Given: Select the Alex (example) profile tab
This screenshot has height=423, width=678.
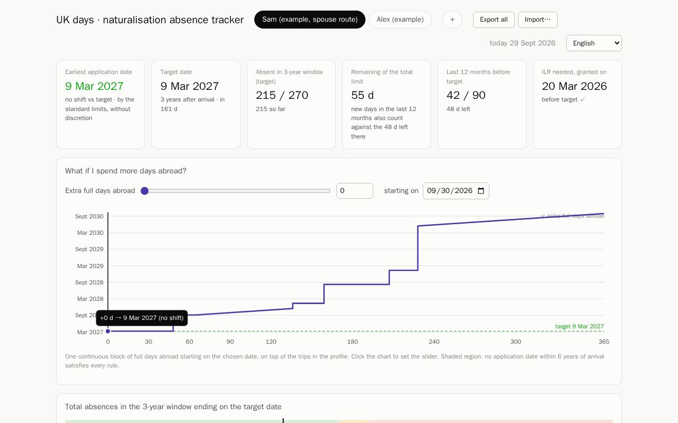Looking at the screenshot, I should point(400,20).
